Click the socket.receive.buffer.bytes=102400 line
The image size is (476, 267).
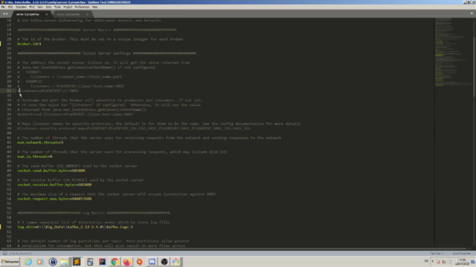point(54,185)
